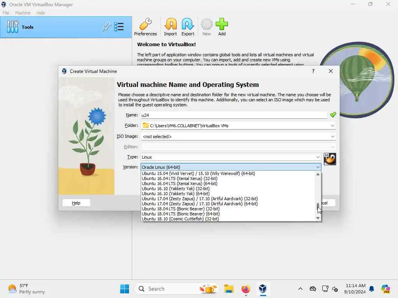The width and height of the screenshot is (398, 298).
Task: Expand the ISO Image dropdown
Action: [332, 137]
